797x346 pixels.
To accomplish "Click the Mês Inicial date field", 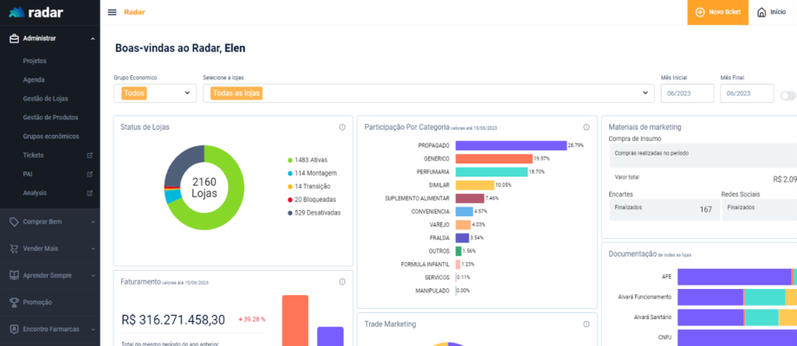I will 687,93.
